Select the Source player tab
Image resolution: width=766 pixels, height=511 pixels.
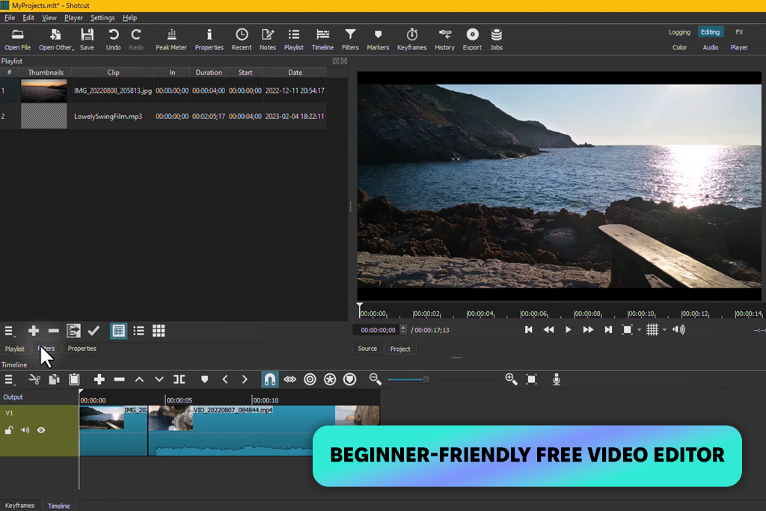click(x=367, y=349)
